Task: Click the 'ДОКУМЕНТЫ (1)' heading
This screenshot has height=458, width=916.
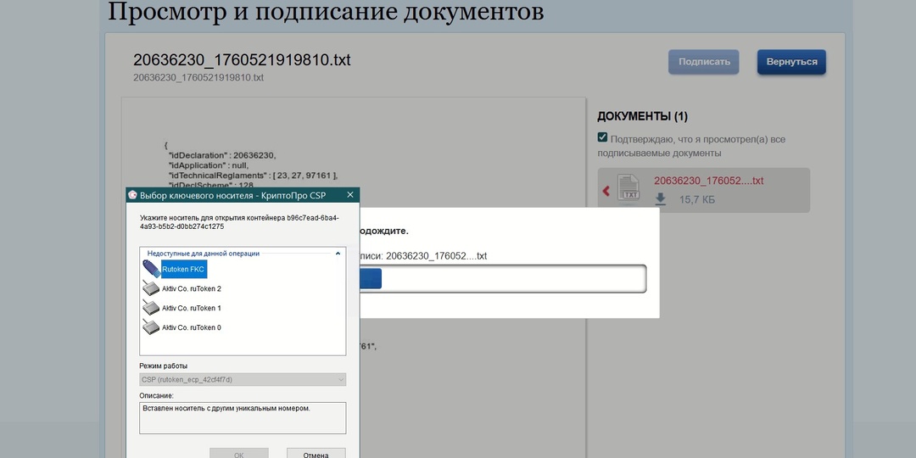Action: [643, 116]
